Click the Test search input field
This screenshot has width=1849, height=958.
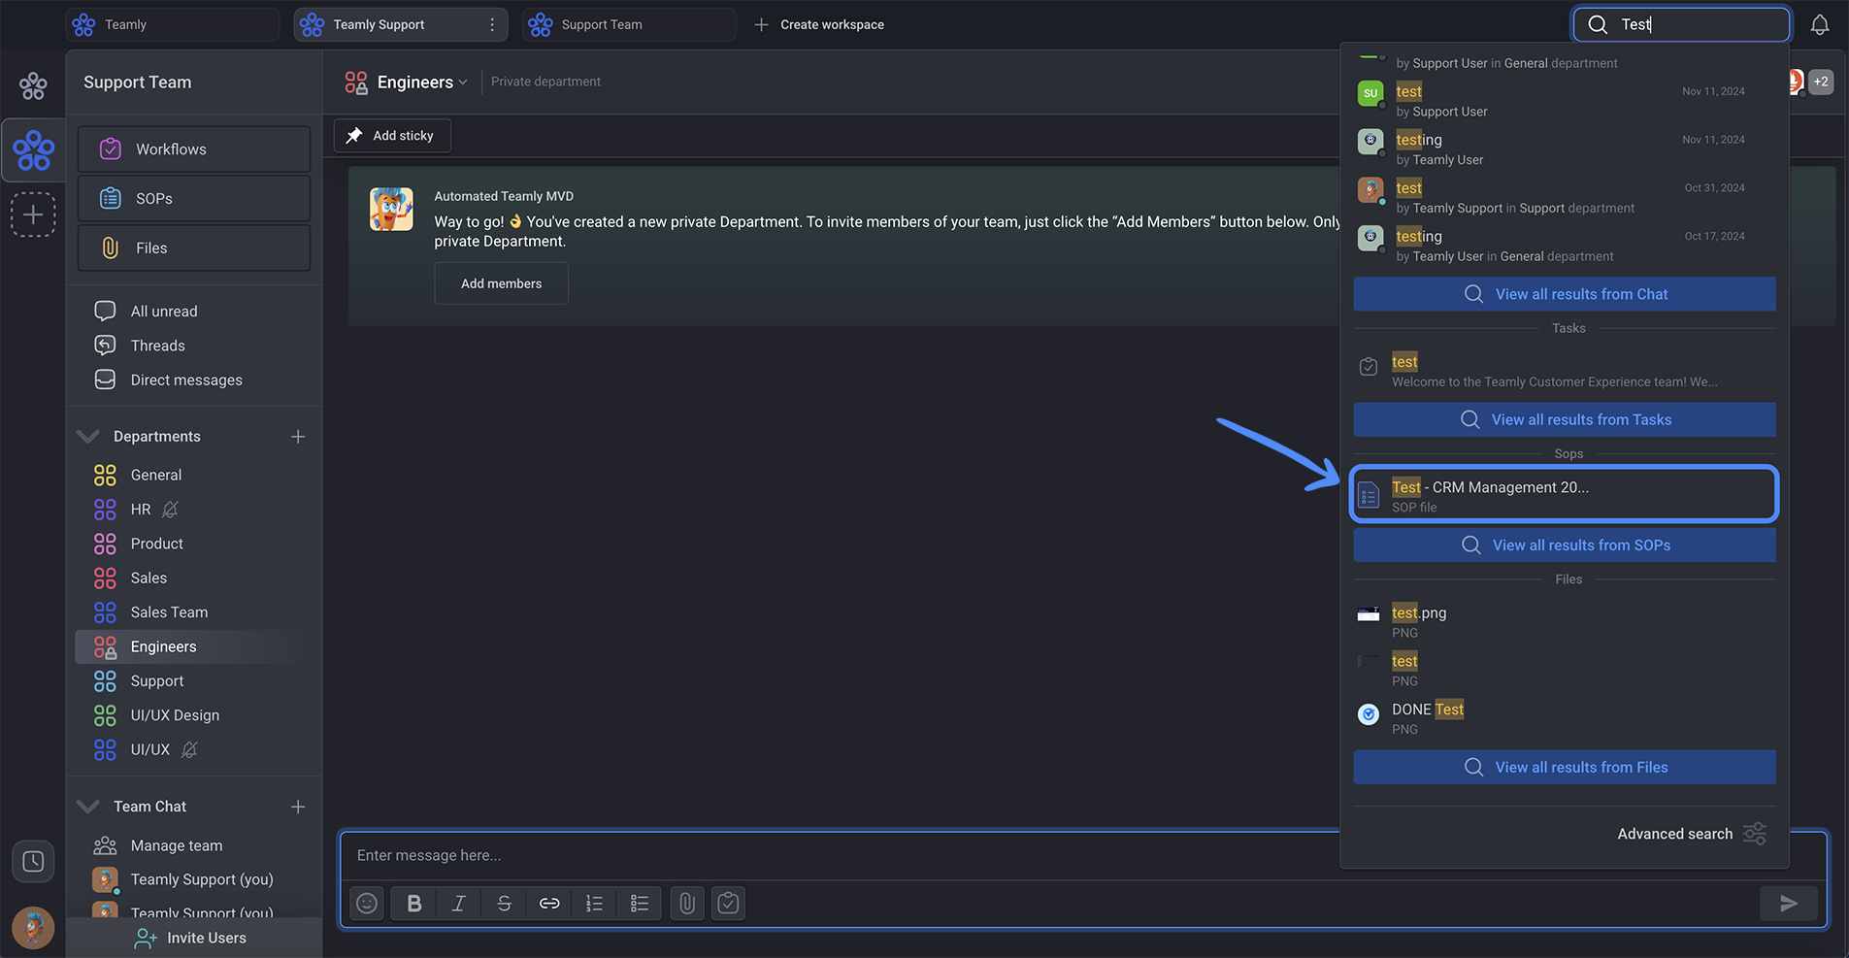[x=1681, y=25]
